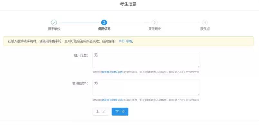Click the completed checkmark step circle

click(x=54, y=23)
